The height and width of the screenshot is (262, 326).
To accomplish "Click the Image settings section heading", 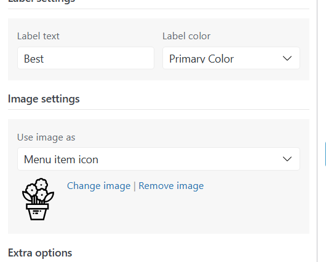I will click(x=44, y=99).
